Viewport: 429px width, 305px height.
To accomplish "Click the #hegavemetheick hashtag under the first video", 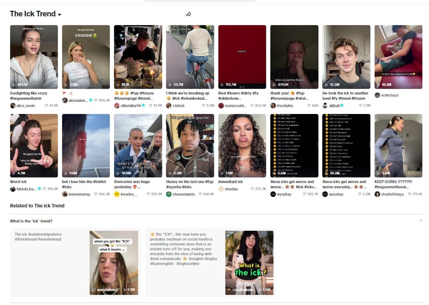I will 26,98.
